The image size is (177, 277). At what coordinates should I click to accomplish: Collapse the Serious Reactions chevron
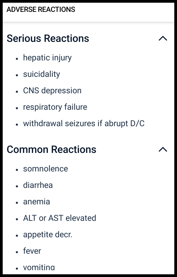click(163, 39)
